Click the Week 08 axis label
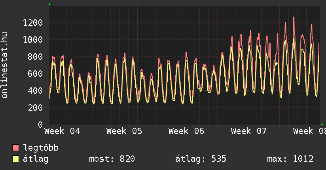326x170 pixels. pos(309,131)
